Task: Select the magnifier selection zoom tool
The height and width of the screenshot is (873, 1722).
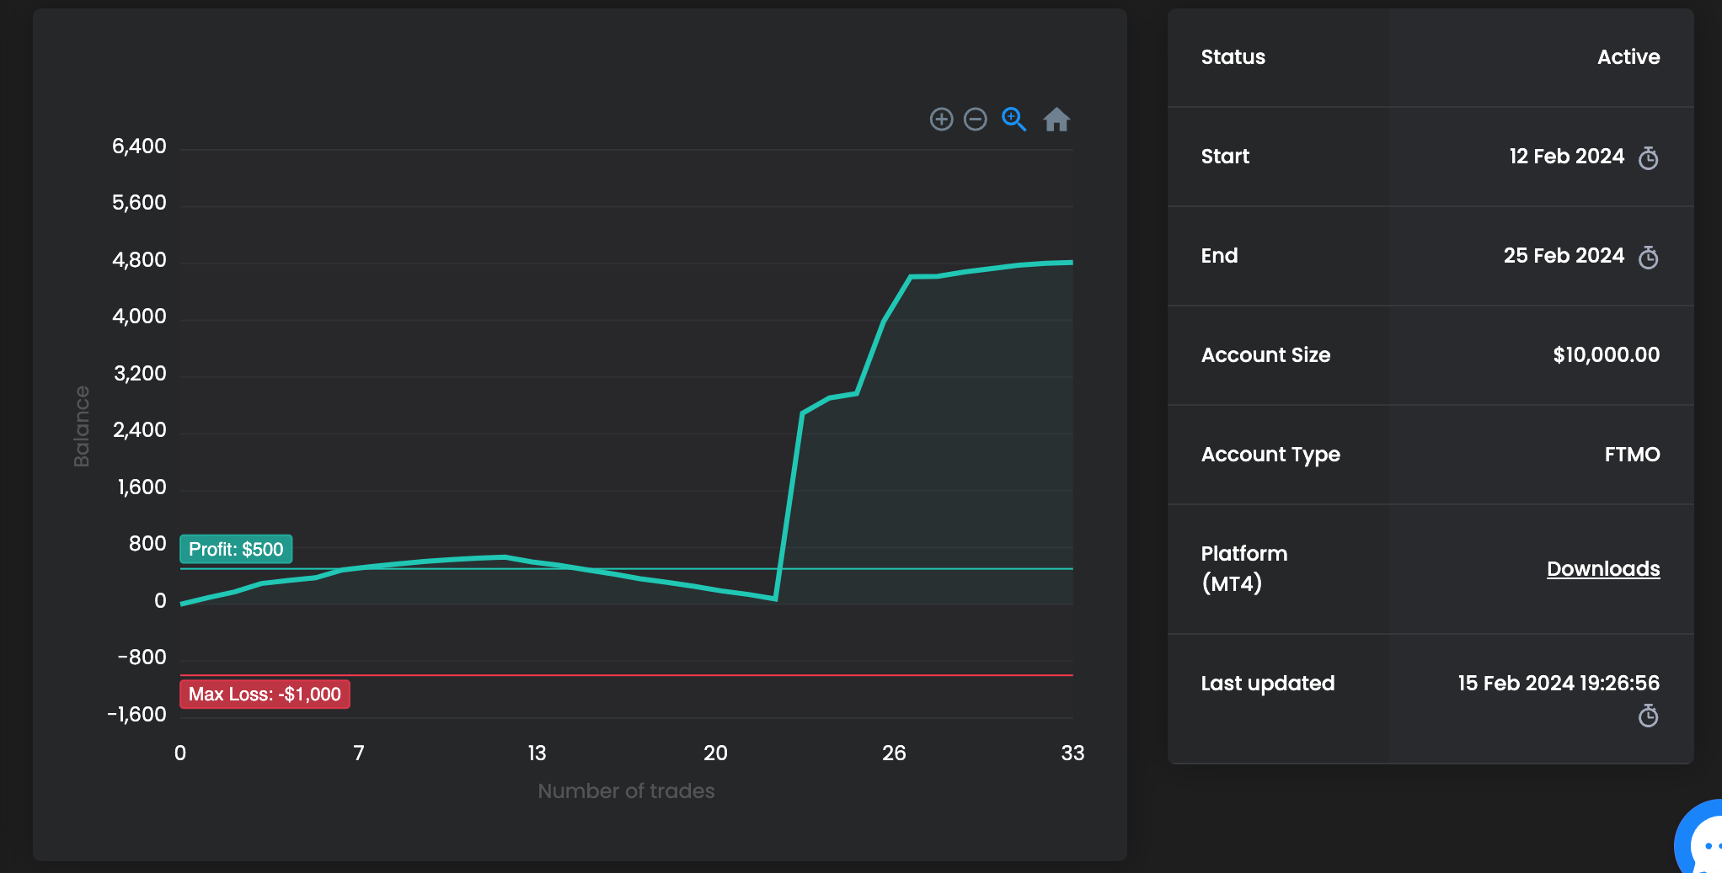Action: [1013, 120]
